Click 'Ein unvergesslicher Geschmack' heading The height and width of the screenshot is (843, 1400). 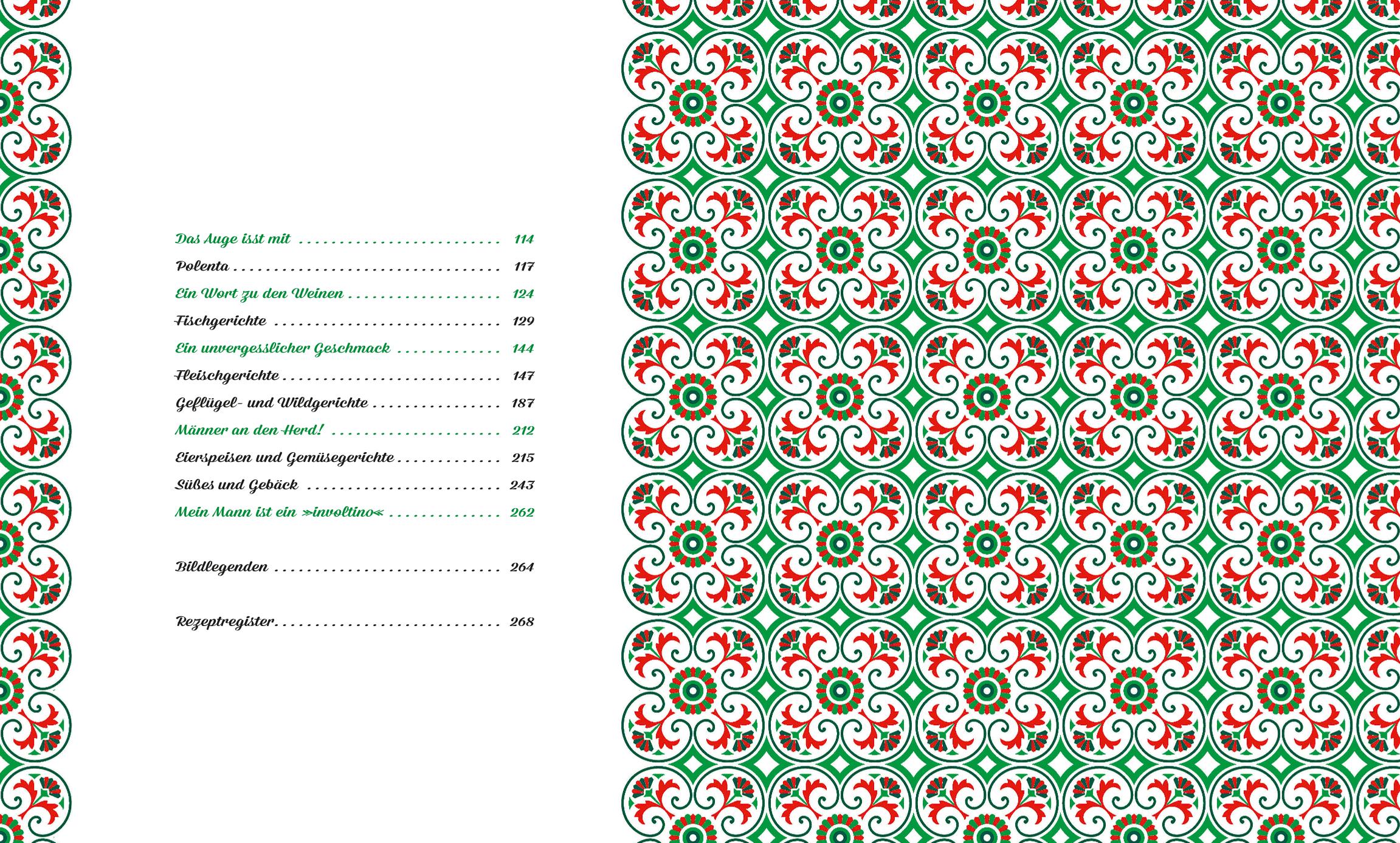coord(283,348)
